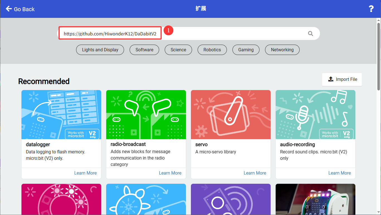The width and height of the screenshot is (381, 215).
Task: Filter by Software category
Action: 144,50
